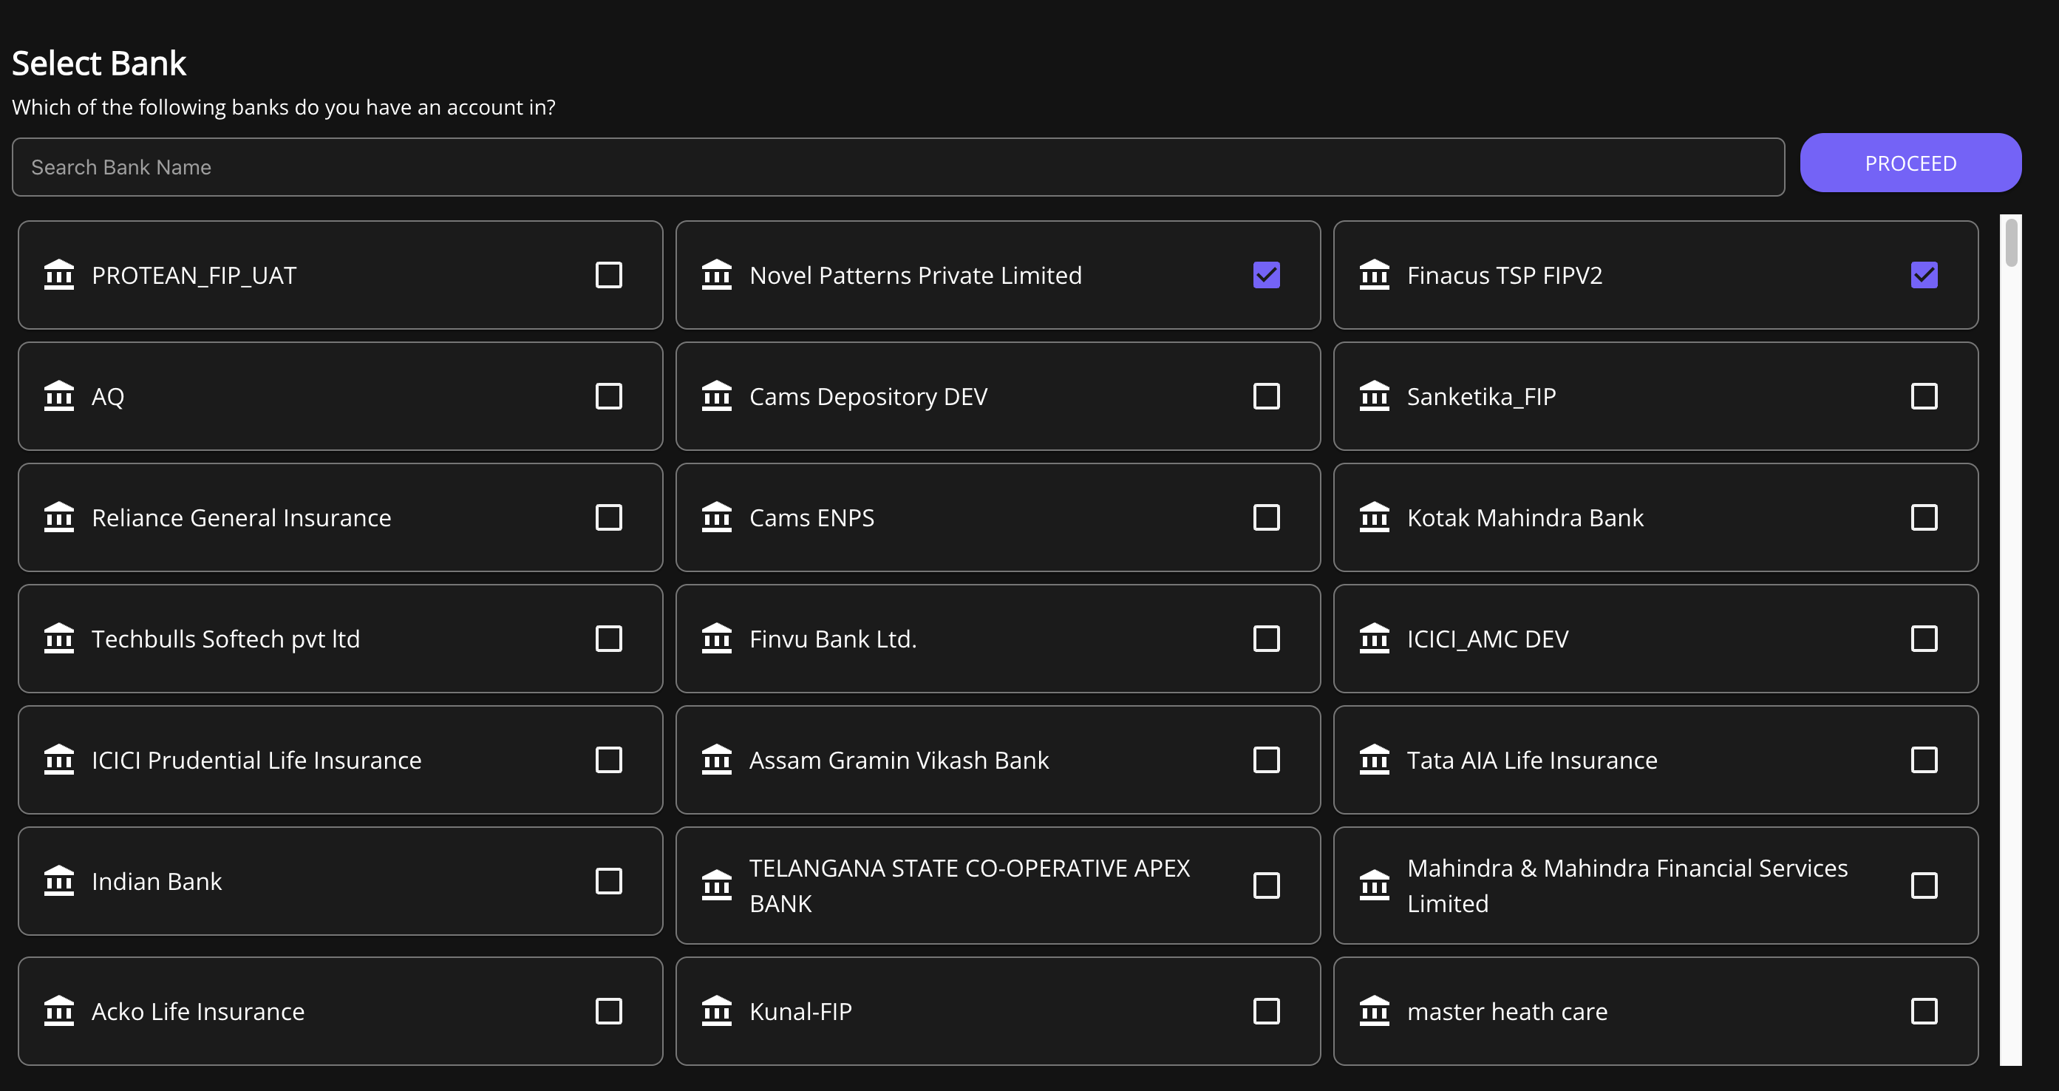Select the Tata AIA Life Insurance checkbox
This screenshot has width=2059, height=1091.
(1924, 760)
